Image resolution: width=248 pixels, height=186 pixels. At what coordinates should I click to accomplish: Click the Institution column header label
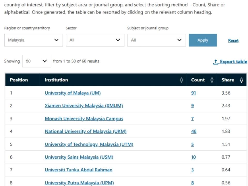click(x=56, y=80)
